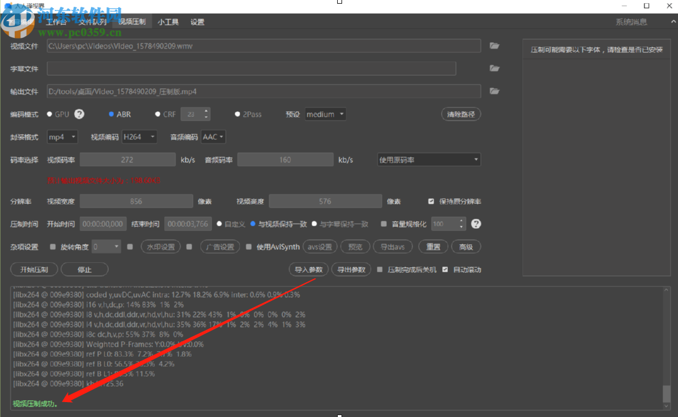The width and height of the screenshot is (678, 417).
Task: Enable 压制完成后关机 checkbox
Action: tap(380, 270)
